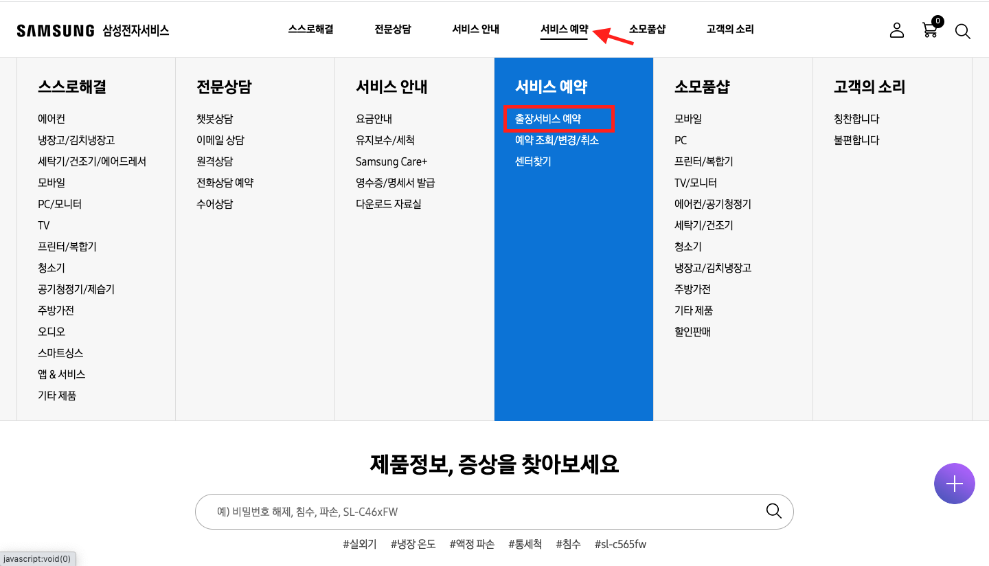Click 센터찾기 under 서비스 예약

(532, 161)
